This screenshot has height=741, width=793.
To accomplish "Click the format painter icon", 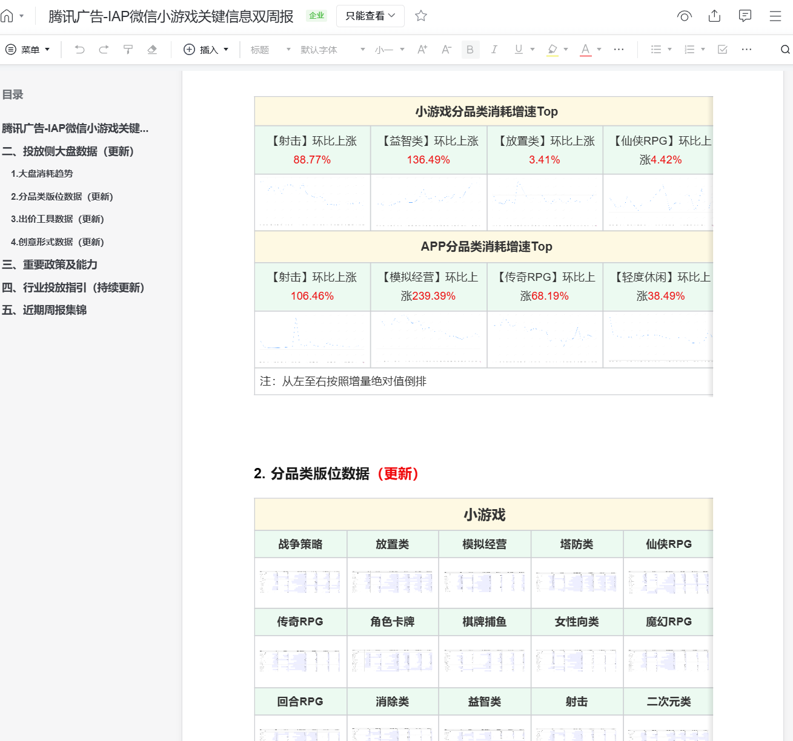I will [128, 50].
